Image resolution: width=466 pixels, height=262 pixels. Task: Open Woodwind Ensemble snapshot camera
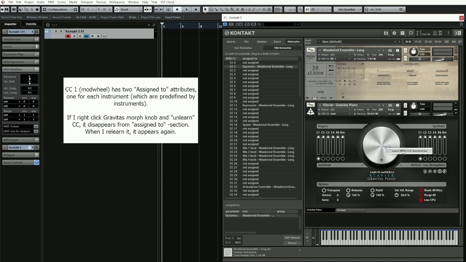[390, 50]
